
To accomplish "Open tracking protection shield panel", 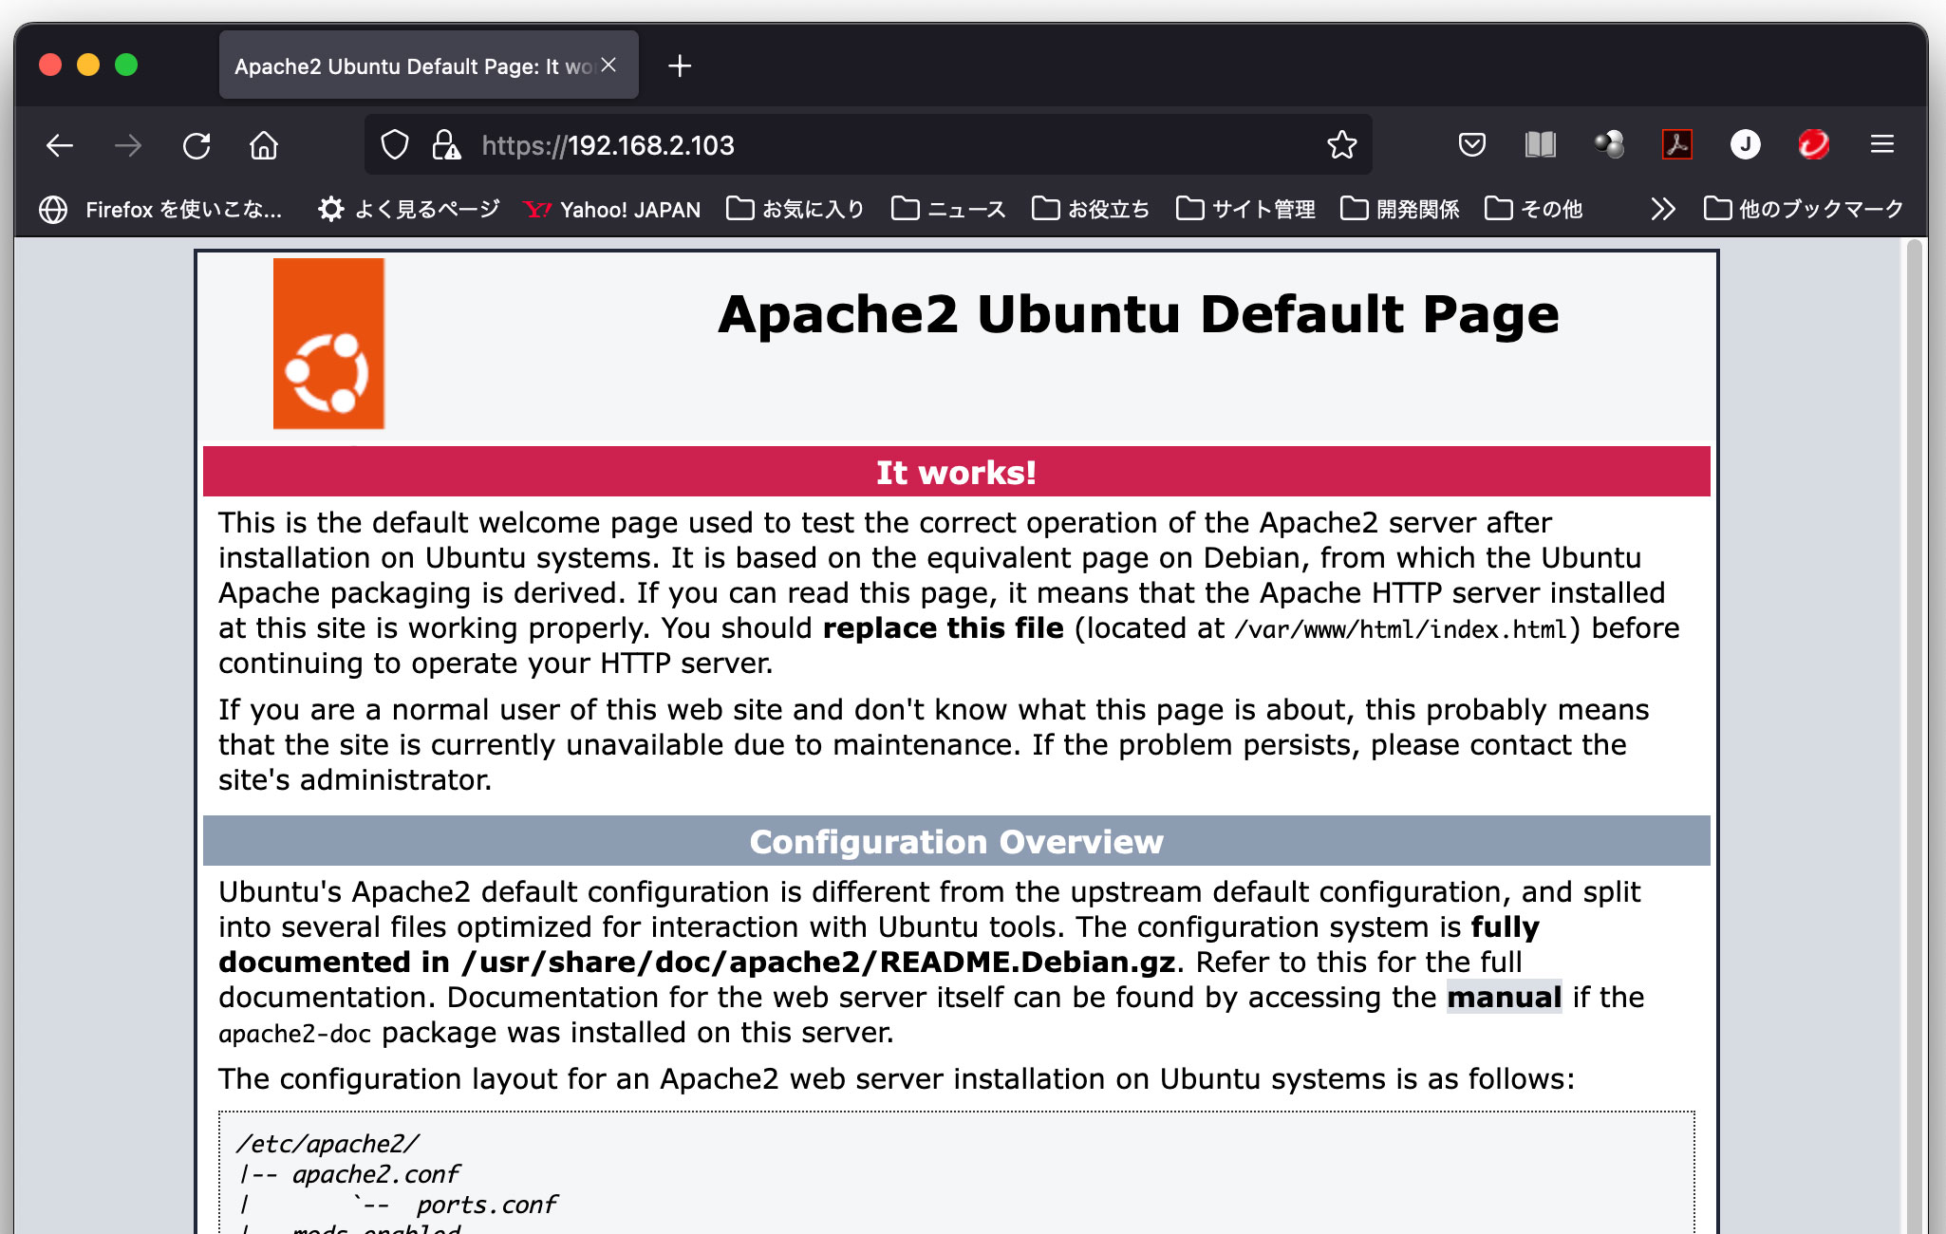I will (x=395, y=145).
